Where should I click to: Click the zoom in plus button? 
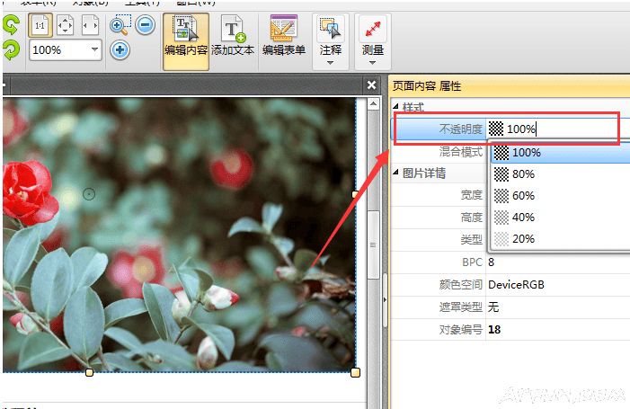coord(120,50)
